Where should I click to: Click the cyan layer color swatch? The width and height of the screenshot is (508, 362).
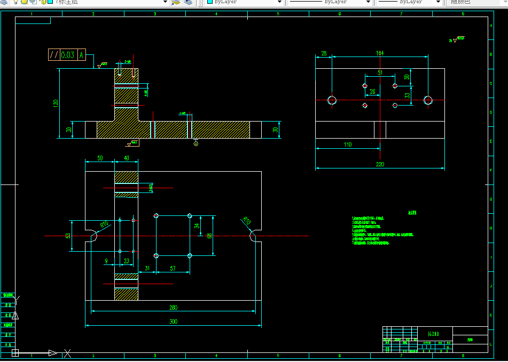[x=50, y=2]
